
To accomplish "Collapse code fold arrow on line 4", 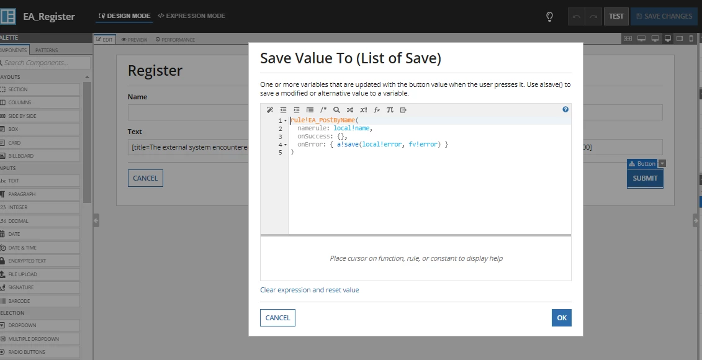I will pos(286,145).
